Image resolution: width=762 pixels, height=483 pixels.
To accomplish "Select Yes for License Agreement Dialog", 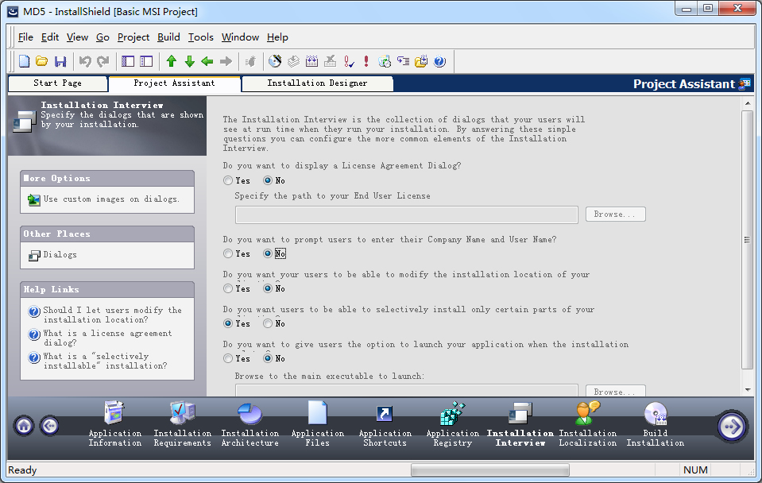I will click(237, 181).
